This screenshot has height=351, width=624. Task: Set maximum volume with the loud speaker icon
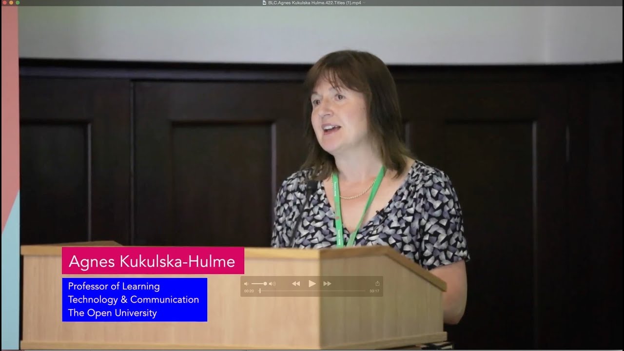click(272, 284)
